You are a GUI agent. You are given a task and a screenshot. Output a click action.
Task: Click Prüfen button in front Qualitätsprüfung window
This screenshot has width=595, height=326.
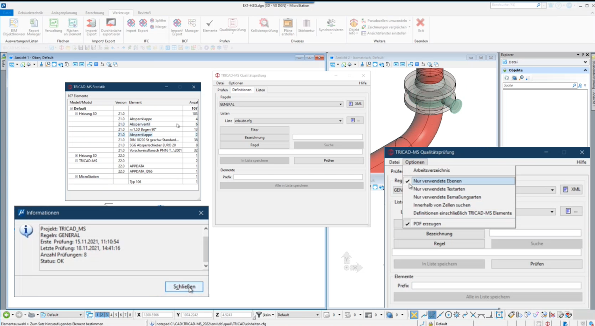537,264
